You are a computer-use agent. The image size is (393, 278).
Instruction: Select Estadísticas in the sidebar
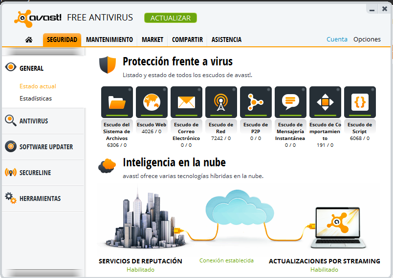(36, 99)
